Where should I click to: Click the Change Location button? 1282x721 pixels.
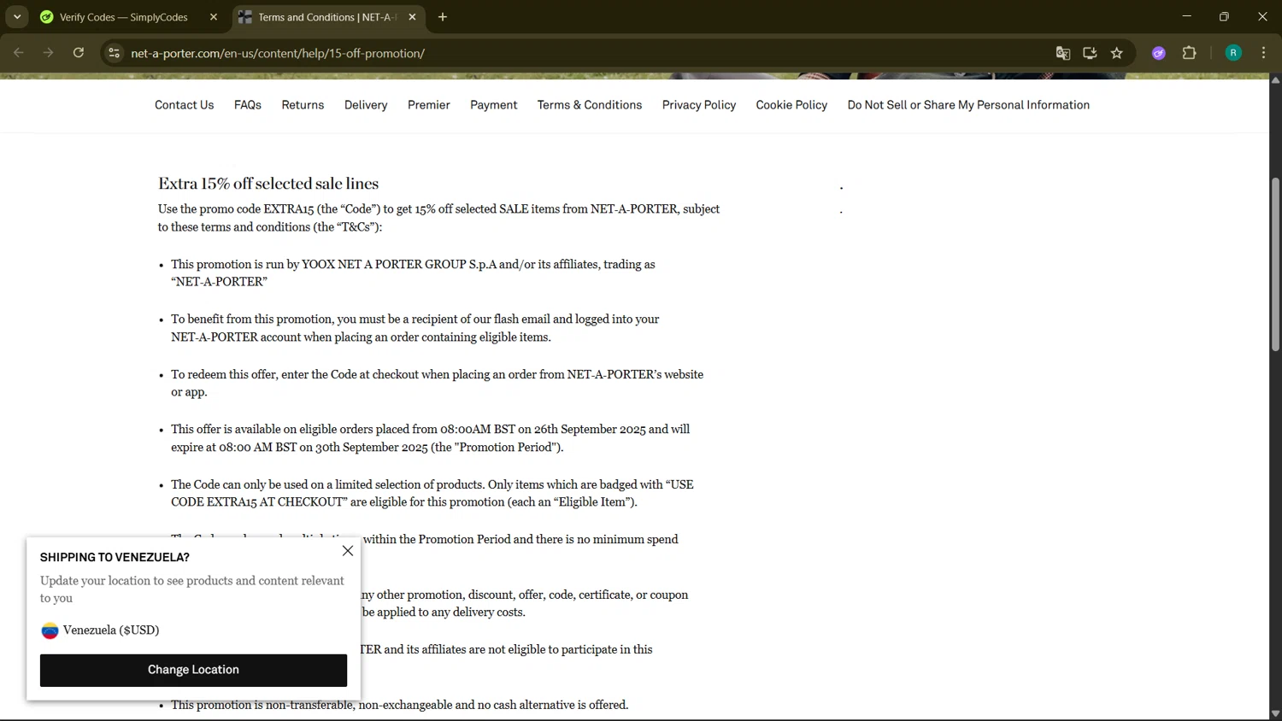193,670
